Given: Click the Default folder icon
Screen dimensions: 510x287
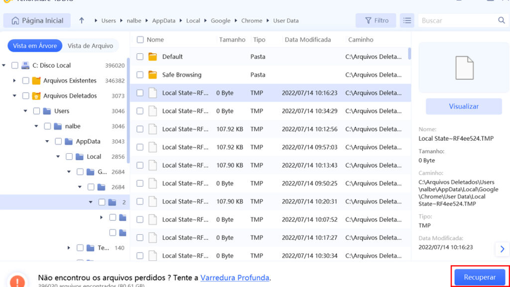Looking at the screenshot, I should [x=152, y=57].
